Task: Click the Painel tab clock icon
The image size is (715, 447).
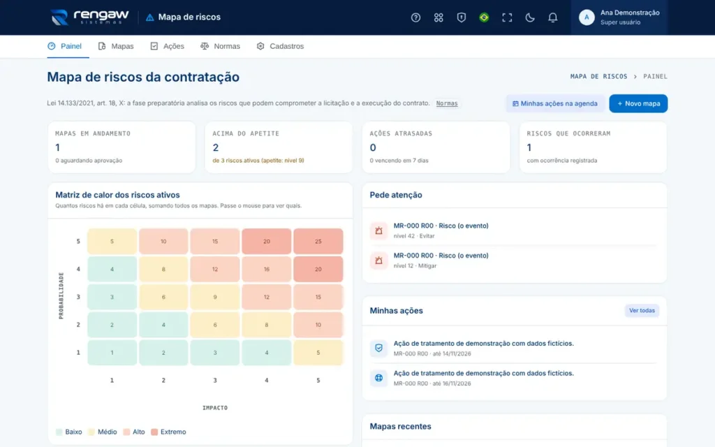Action: click(x=52, y=46)
